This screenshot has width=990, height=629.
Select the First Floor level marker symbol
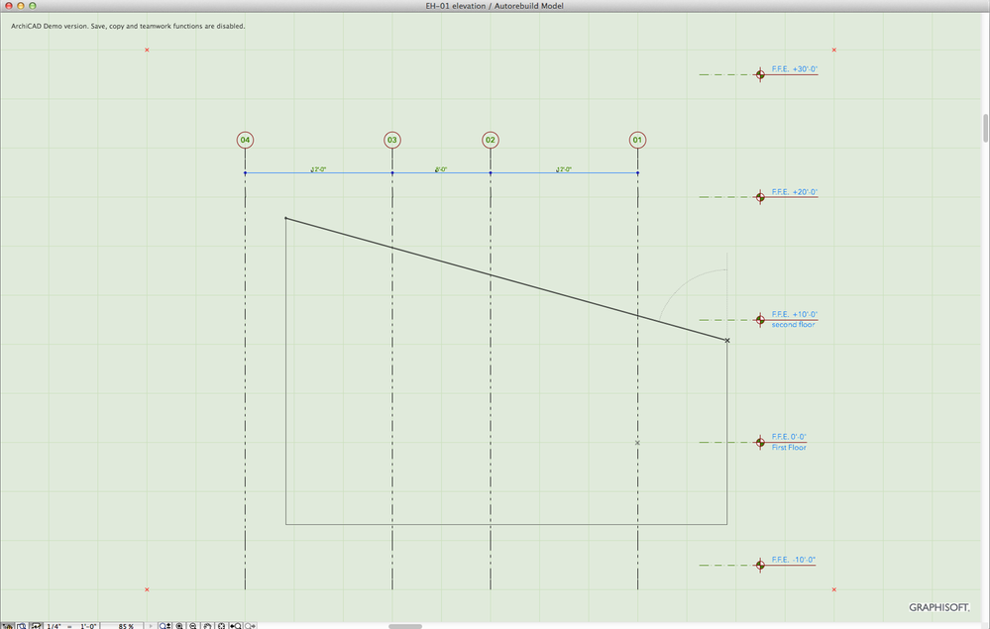point(760,443)
